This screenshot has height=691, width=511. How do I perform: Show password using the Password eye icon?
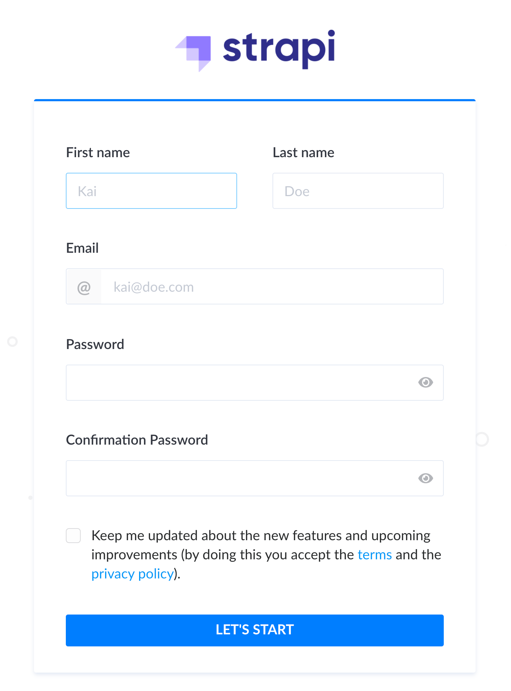(425, 382)
